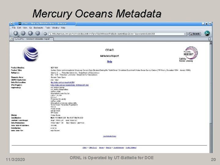This screenshot has width=220, height=165.
Task: Click the Coordinates label
Action: point(16,118)
